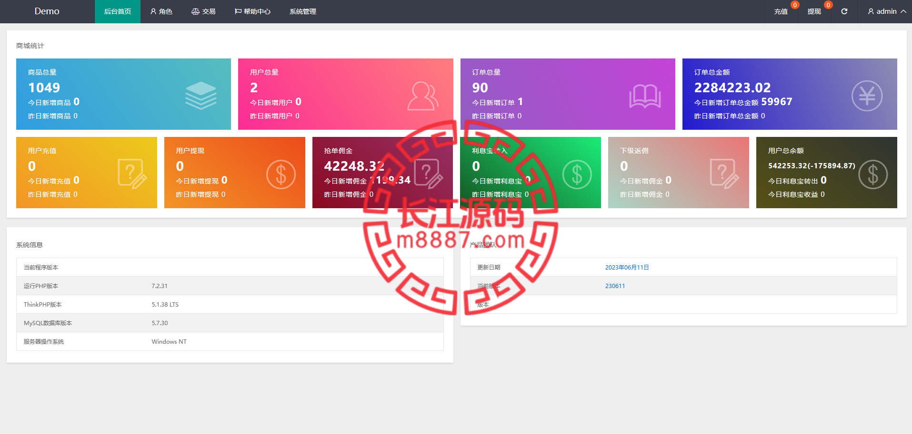Click the dollar icon in 利息宝 card
The width and height of the screenshot is (912, 434).
click(x=577, y=174)
